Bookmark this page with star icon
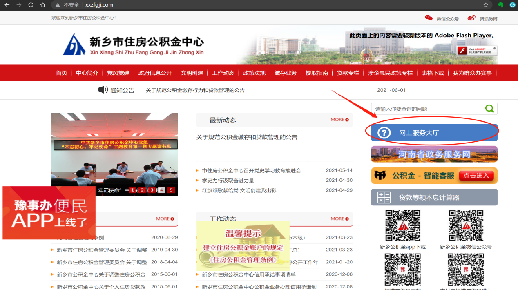This screenshot has width=518, height=290. 486,5
